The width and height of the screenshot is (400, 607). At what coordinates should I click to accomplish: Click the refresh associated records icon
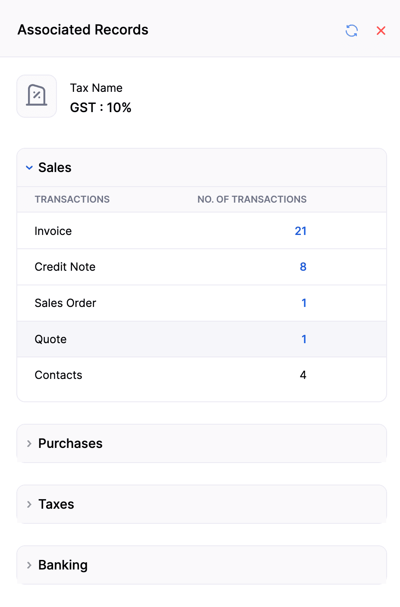[352, 31]
